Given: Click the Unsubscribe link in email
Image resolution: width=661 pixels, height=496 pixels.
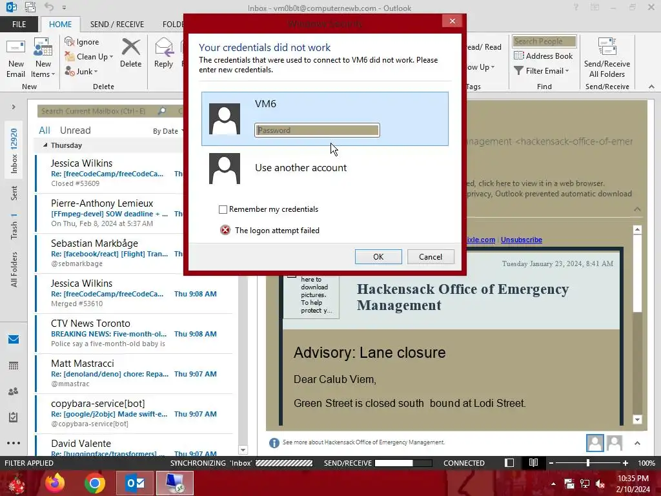Looking at the screenshot, I should tap(522, 240).
